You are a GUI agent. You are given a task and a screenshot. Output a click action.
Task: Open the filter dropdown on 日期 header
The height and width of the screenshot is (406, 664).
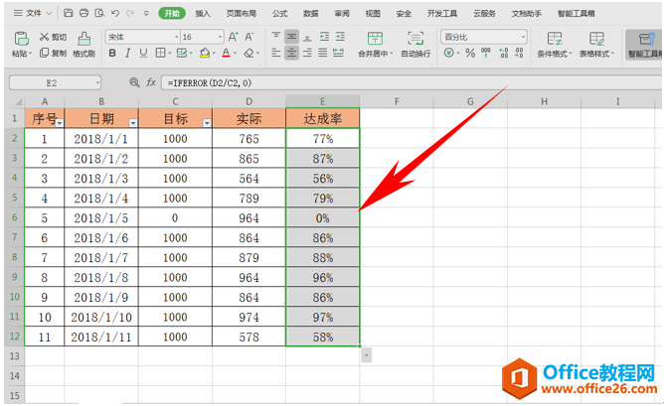(133, 123)
